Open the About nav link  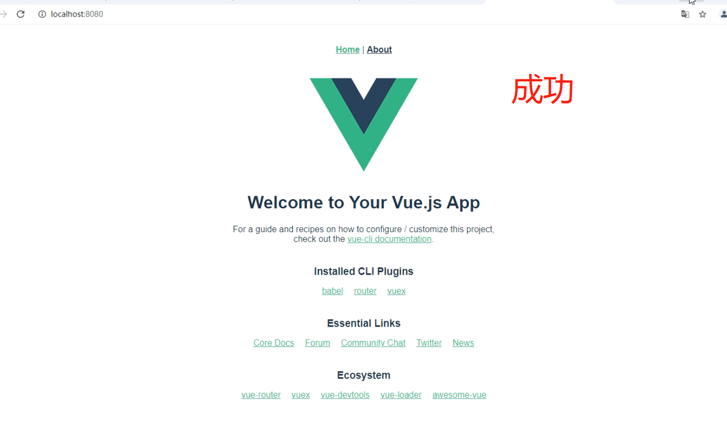pos(379,49)
